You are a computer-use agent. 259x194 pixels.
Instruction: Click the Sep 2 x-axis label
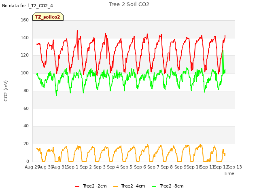click(86, 167)
